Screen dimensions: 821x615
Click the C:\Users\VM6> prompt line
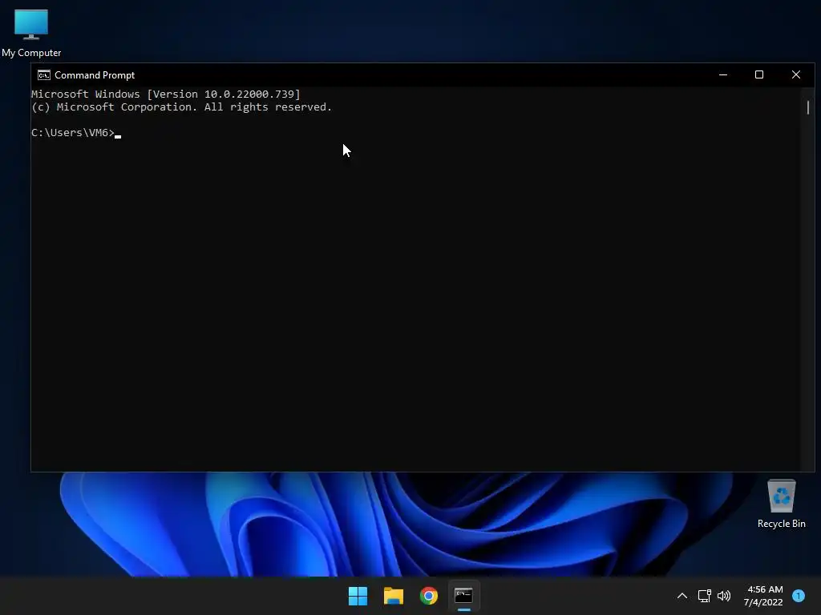click(76, 133)
